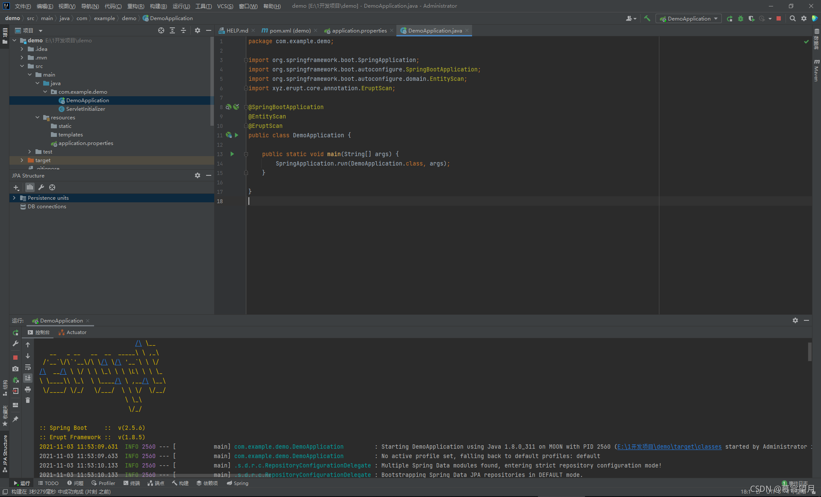The height and width of the screenshot is (497, 821).
Task: Open the TODO tool window
Action: tap(48, 483)
